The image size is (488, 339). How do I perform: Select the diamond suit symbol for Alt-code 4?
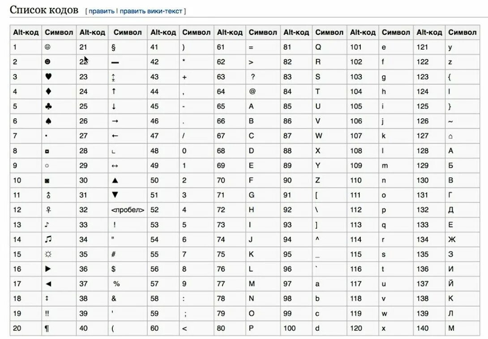48,91
